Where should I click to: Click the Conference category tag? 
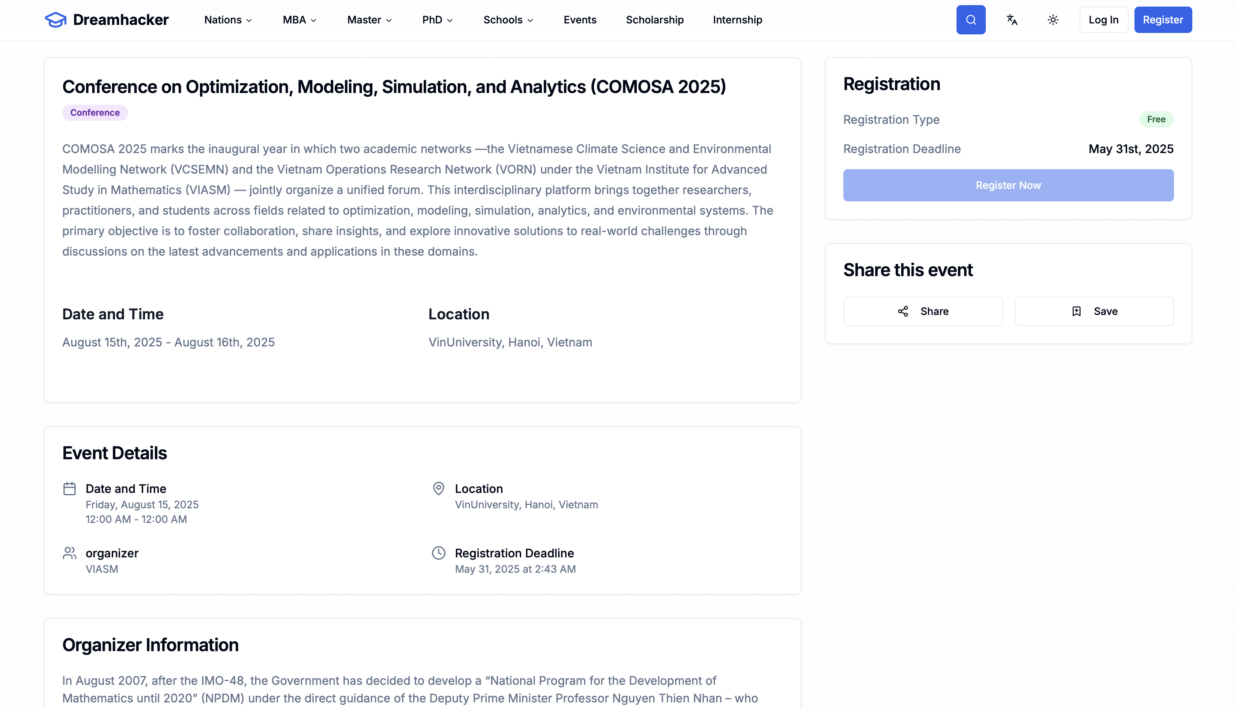tap(95, 113)
